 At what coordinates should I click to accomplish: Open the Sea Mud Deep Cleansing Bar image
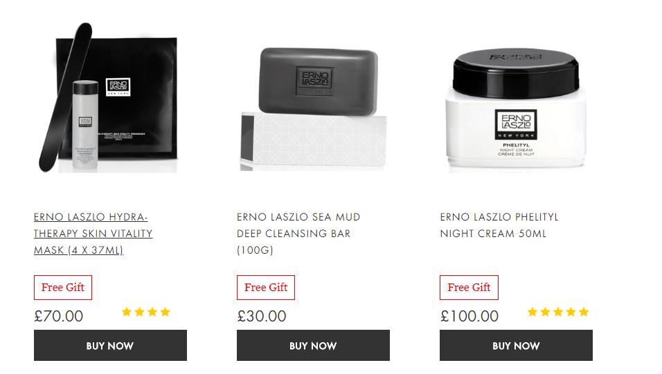click(313, 109)
